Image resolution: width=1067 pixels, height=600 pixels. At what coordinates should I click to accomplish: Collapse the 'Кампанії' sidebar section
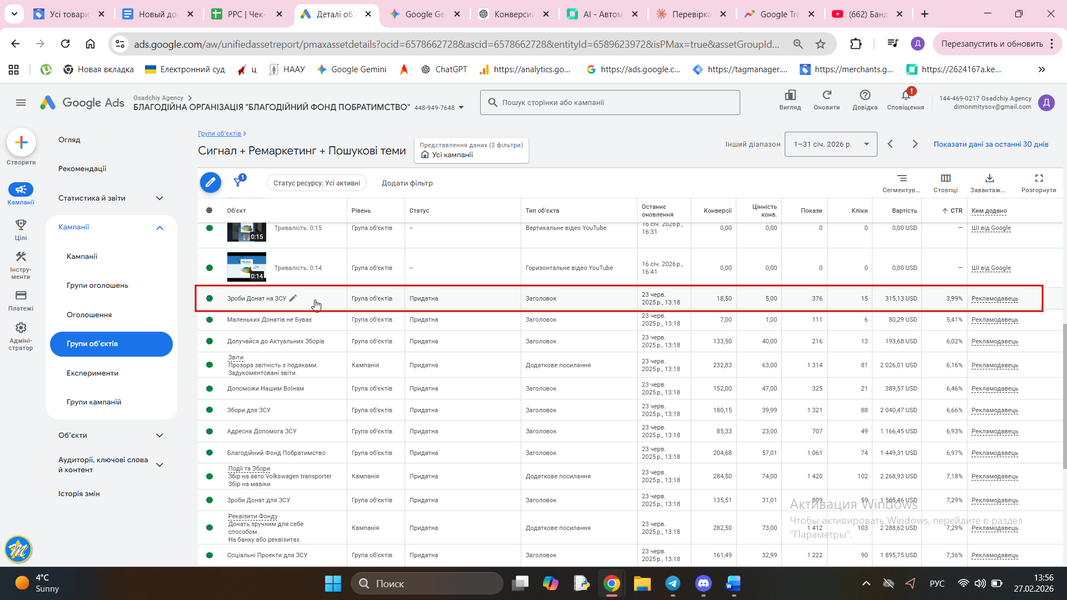click(159, 227)
